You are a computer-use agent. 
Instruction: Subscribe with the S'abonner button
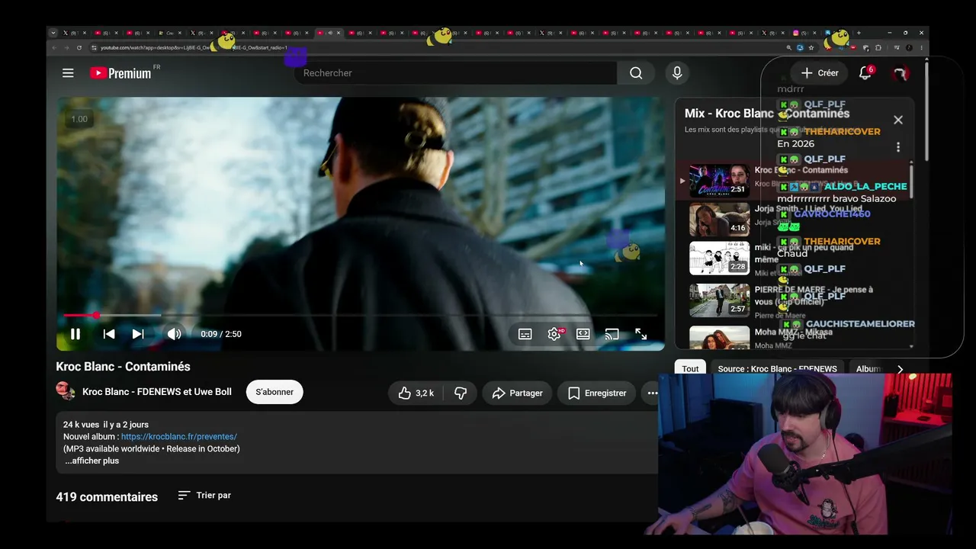[274, 392]
